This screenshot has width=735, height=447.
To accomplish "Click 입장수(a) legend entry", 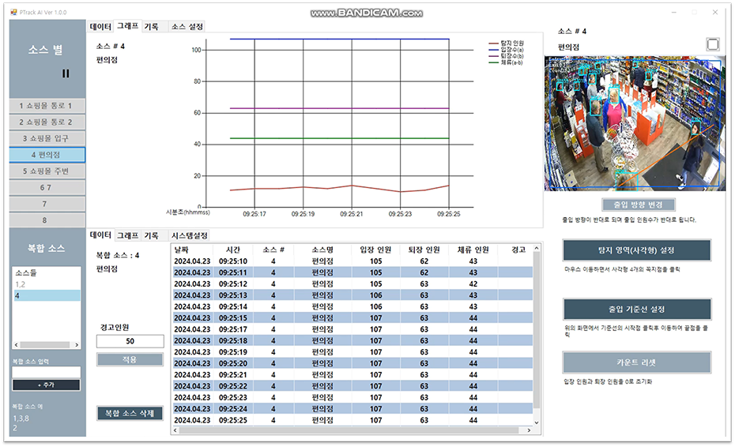I will tap(507, 50).
